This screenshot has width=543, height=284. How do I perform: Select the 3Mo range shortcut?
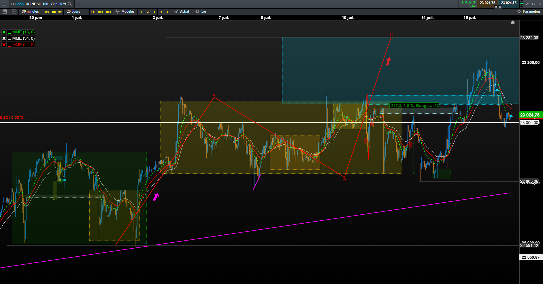pos(108,12)
